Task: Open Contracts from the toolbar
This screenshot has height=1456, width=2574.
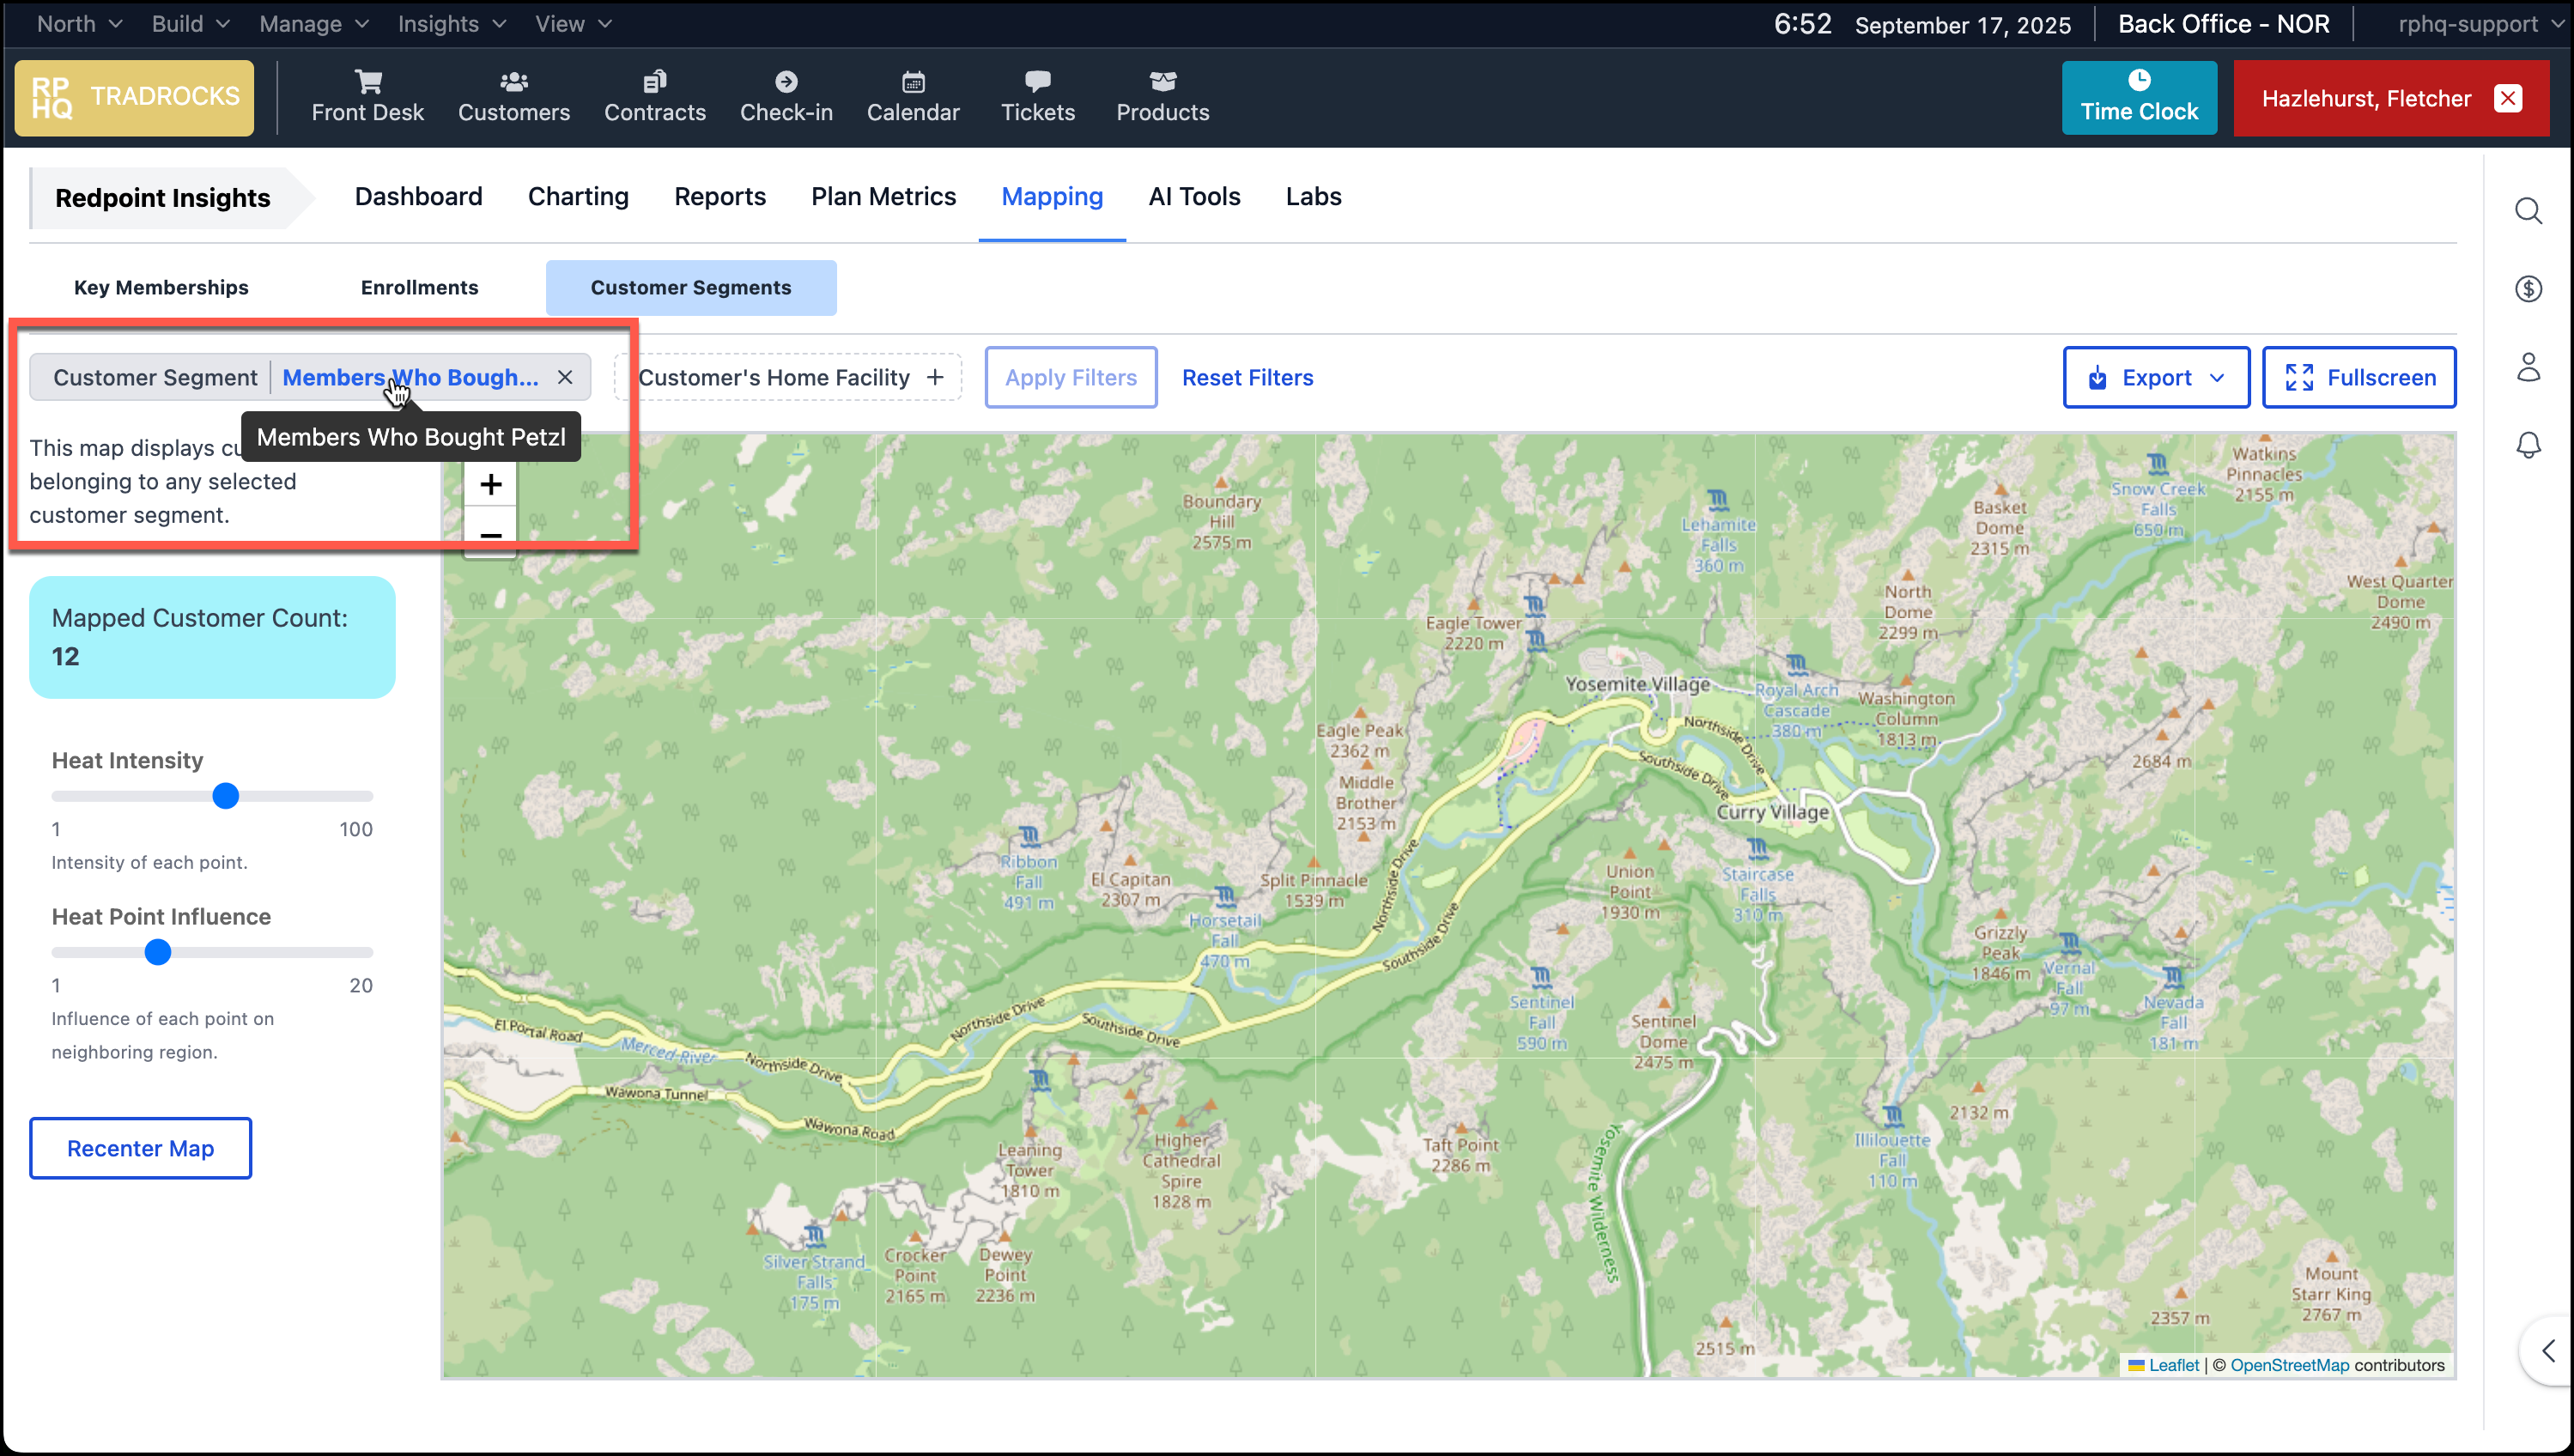Action: pyautogui.click(x=655, y=95)
